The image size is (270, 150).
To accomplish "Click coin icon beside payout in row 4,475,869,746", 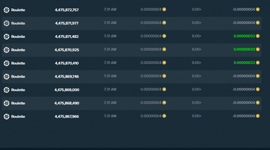I will click(x=258, y=76).
